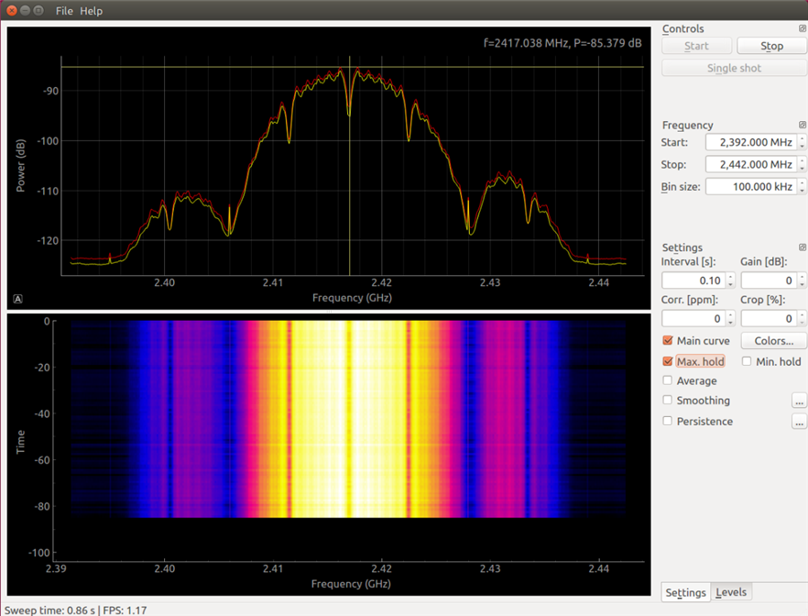Uncheck the Main curve checkbox
Image resolution: width=808 pixels, height=616 pixels.
(668, 341)
